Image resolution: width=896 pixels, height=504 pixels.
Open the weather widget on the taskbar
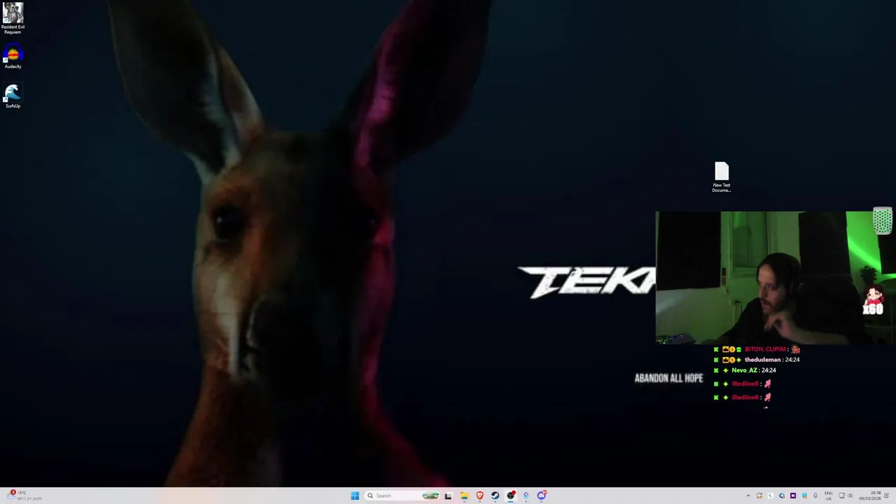click(x=24, y=496)
